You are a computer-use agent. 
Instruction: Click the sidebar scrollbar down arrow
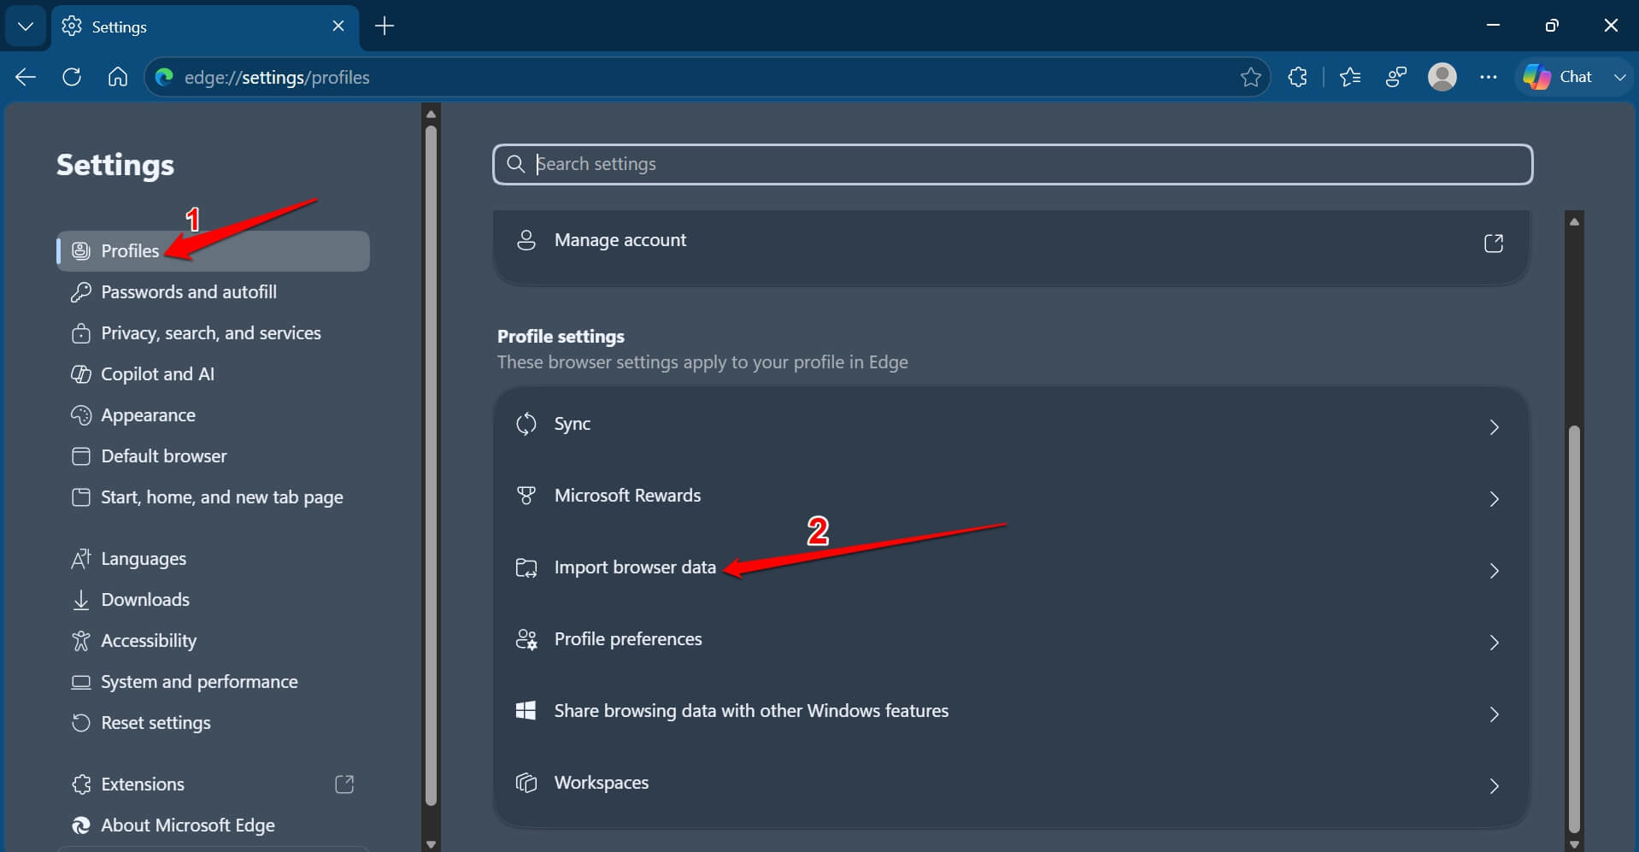(x=431, y=844)
